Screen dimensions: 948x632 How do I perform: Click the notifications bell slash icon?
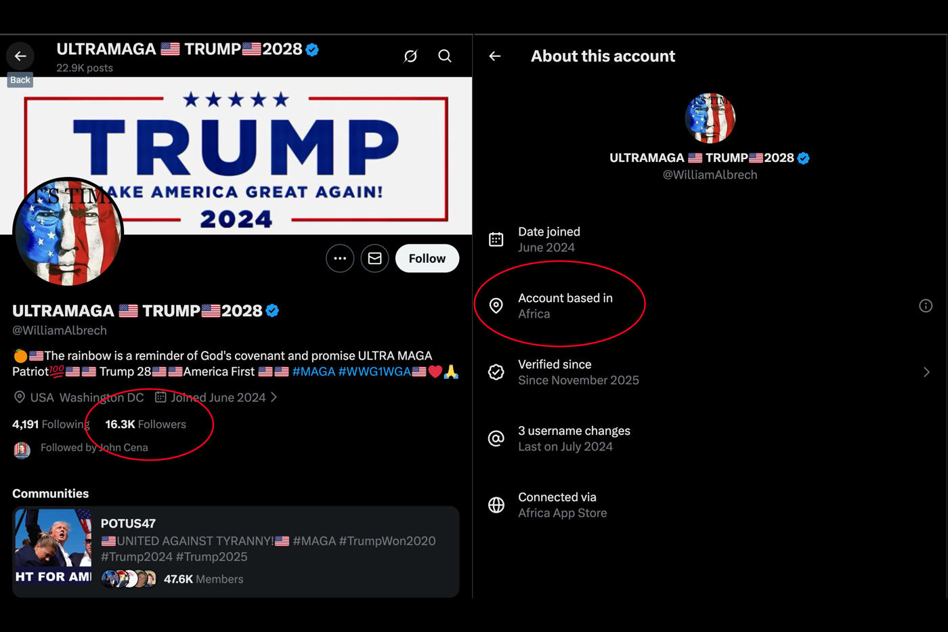click(x=410, y=56)
